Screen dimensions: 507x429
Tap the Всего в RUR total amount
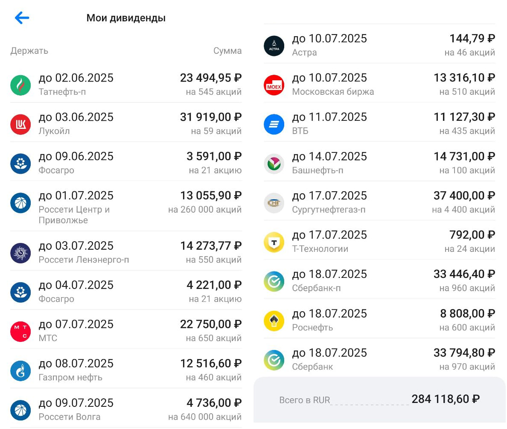pos(445,399)
